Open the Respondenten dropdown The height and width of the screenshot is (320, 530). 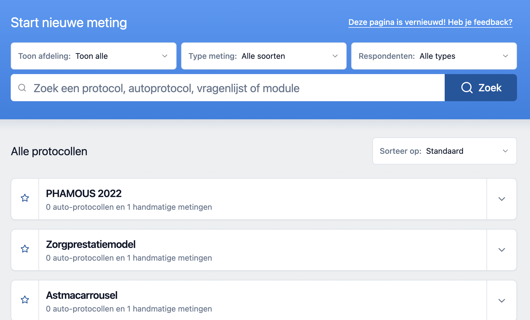pyautogui.click(x=434, y=56)
